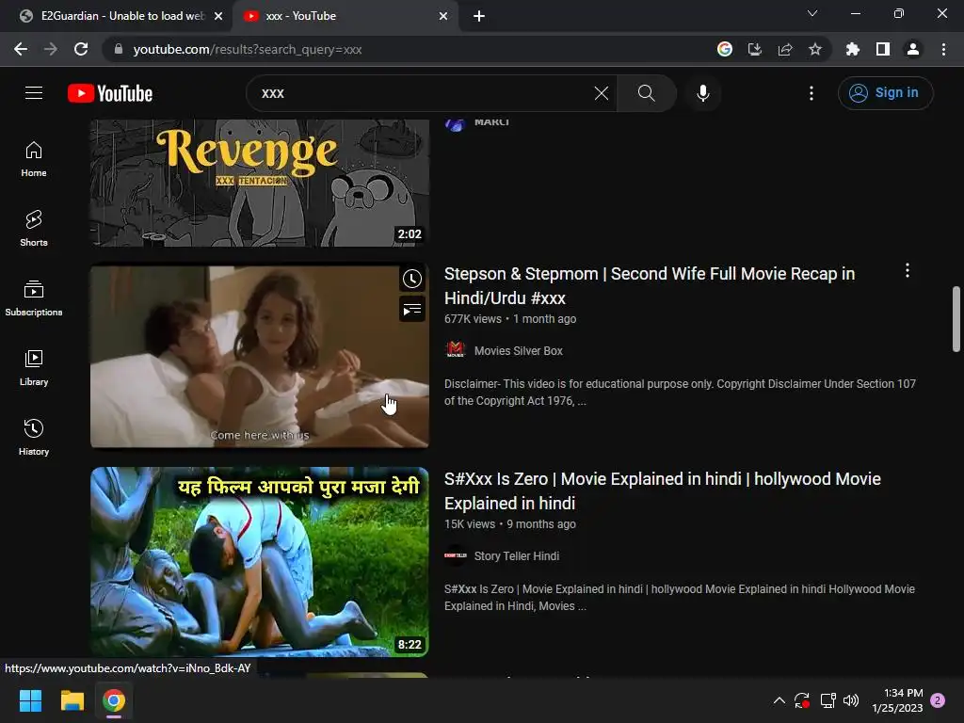This screenshot has height=723, width=964.
Task: Open File Explorer from the taskbar
Action: click(x=72, y=700)
